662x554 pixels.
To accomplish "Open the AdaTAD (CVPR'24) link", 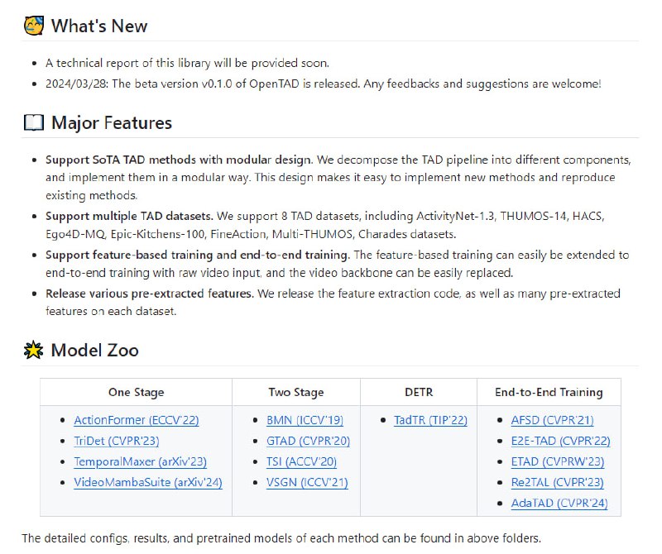I will coord(559,503).
